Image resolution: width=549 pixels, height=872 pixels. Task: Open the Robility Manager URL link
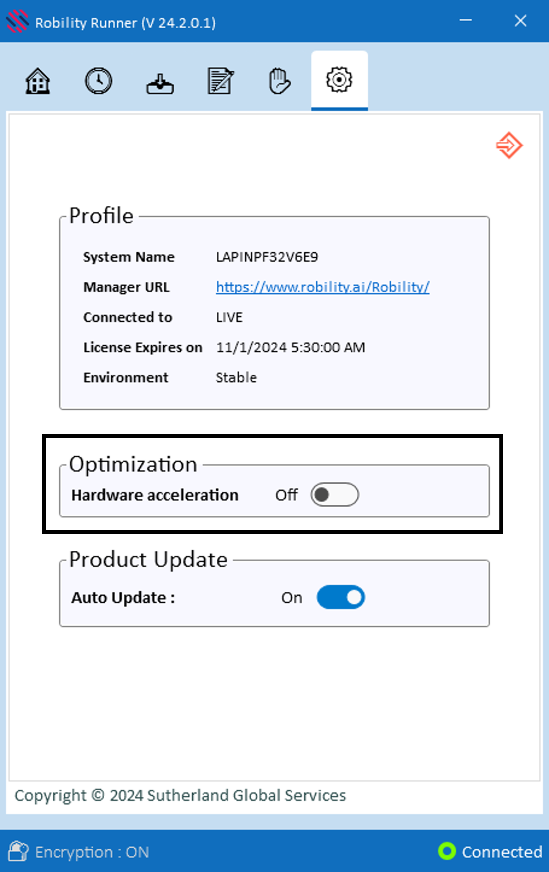(x=323, y=287)
